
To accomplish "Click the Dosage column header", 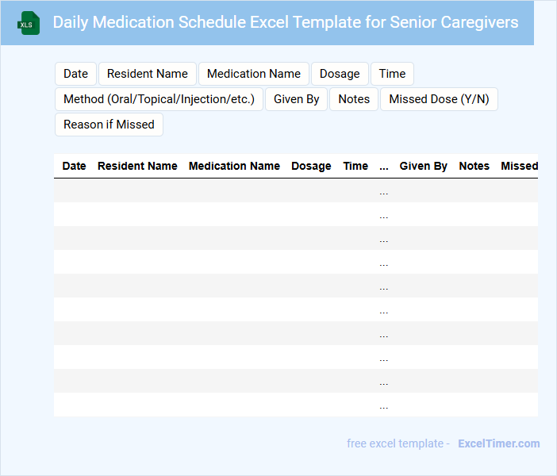I will [311, 166].
